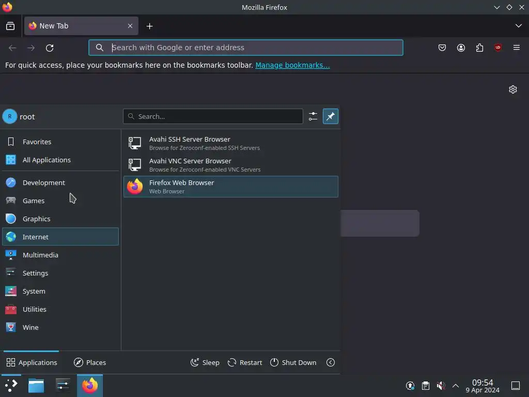The height and width of the screenshot is (397, 529).
Task: Open New Tab personalize gear icon
Action: coord(513,89)
